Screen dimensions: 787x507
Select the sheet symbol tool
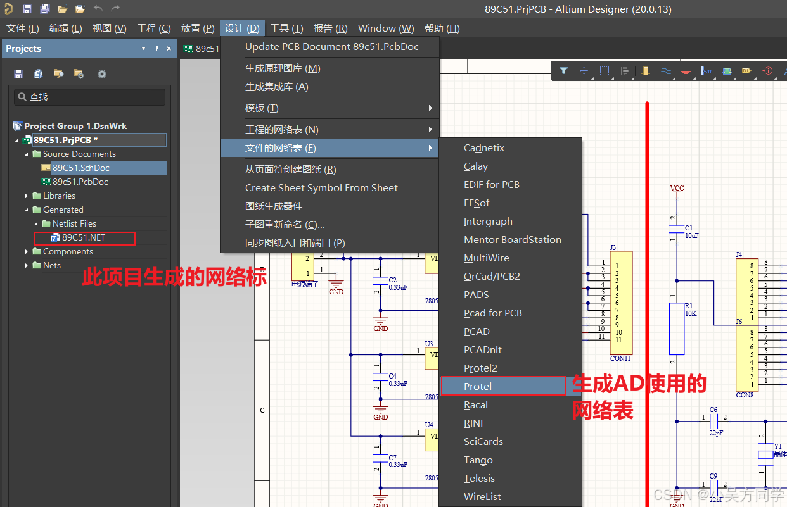pyautogui.click(x=726, y=71)
